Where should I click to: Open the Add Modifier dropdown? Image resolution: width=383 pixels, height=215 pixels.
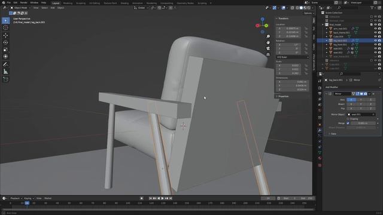[352, 87]
